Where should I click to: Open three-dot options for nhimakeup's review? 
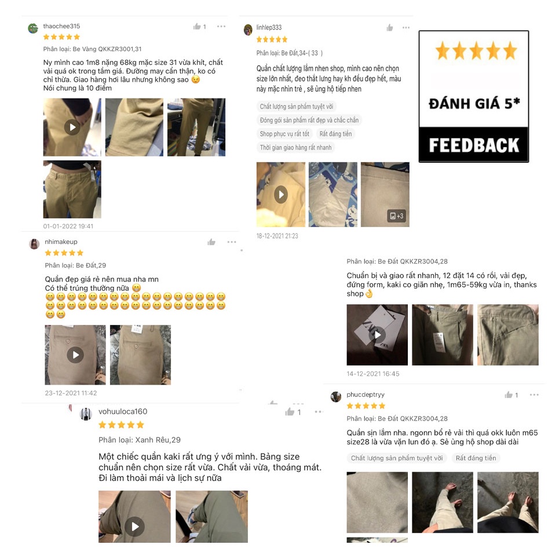point(232,242)
